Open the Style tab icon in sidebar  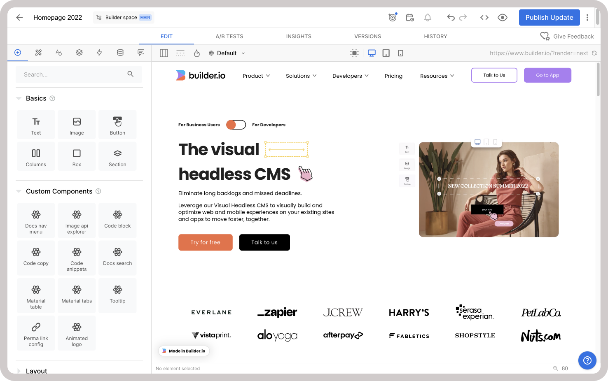coord(38,52)
